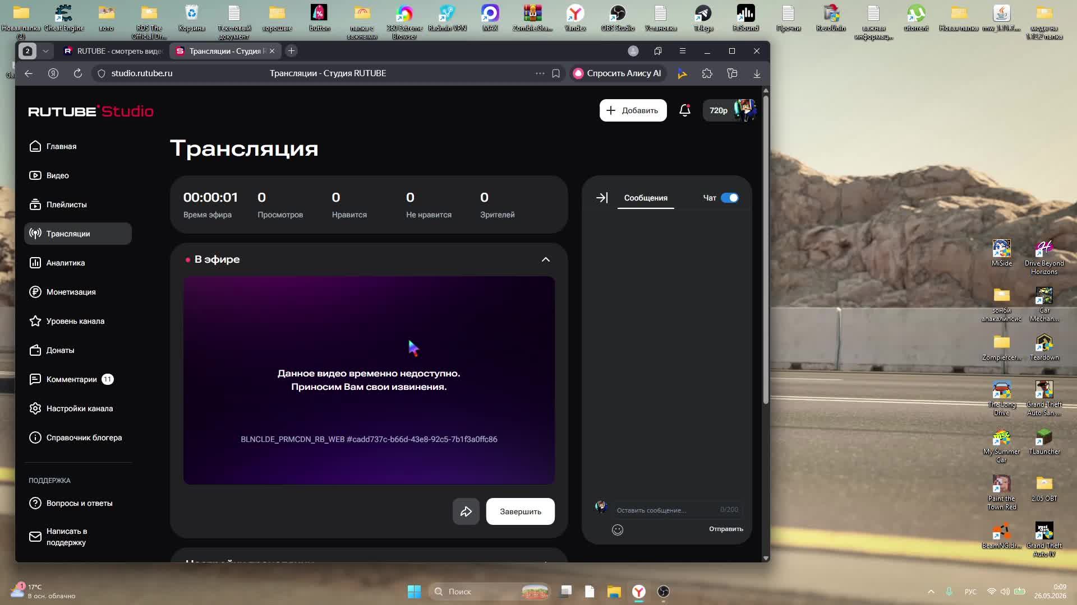Select the Cheat Engine desktop icon
The width and height of the screenshot is (1077, 605).
coord(64,17)
